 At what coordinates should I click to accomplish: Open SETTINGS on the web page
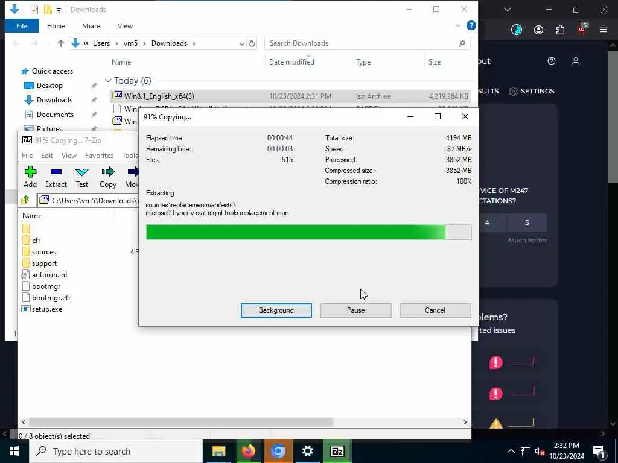531,91
